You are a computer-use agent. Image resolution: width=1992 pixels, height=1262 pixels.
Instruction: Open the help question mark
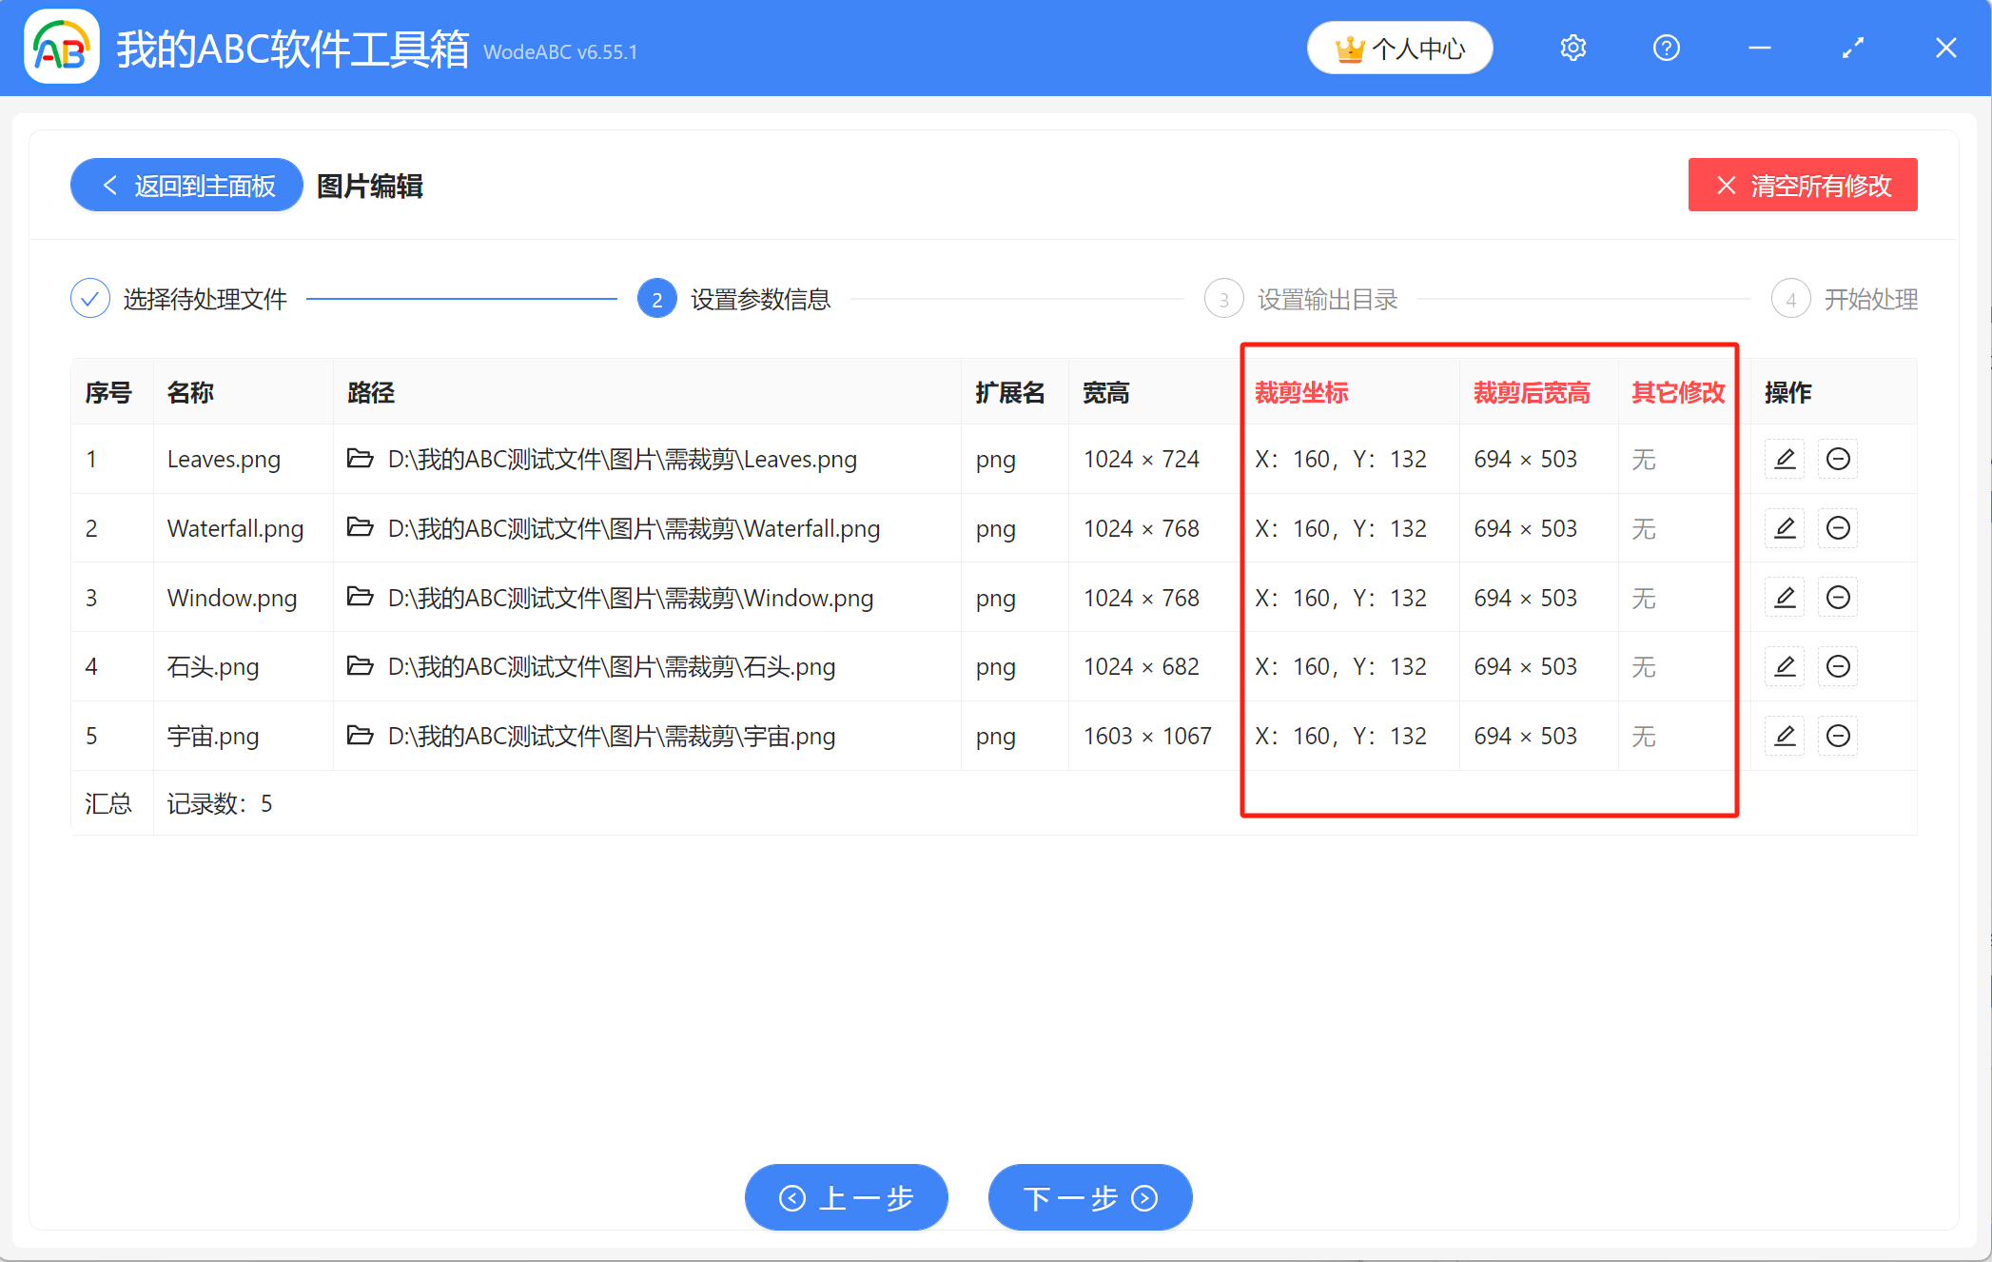click(x=1666, y=48)
